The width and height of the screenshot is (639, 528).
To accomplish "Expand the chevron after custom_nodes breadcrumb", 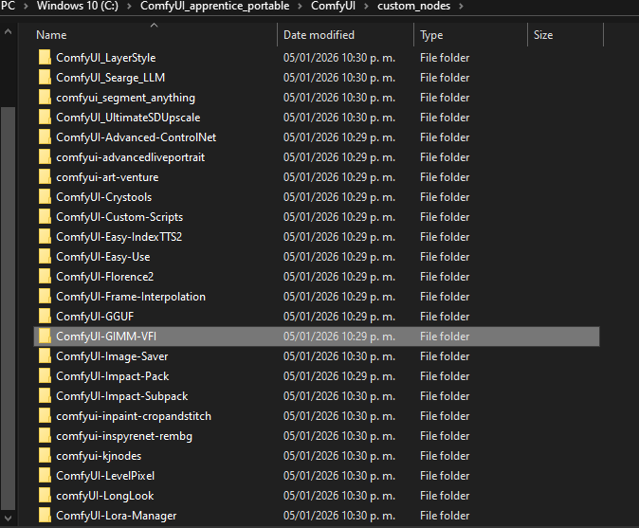I will [461, 6].
